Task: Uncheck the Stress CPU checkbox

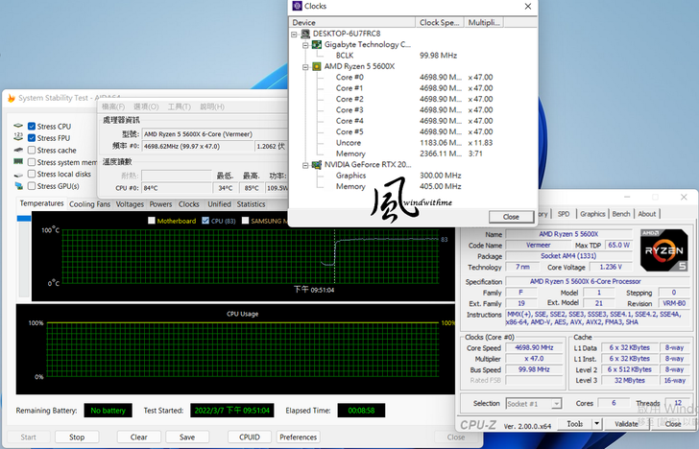Action: point(33,127)
